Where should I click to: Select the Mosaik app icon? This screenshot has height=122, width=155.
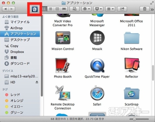pyautogui.click(x=97, y=38)
